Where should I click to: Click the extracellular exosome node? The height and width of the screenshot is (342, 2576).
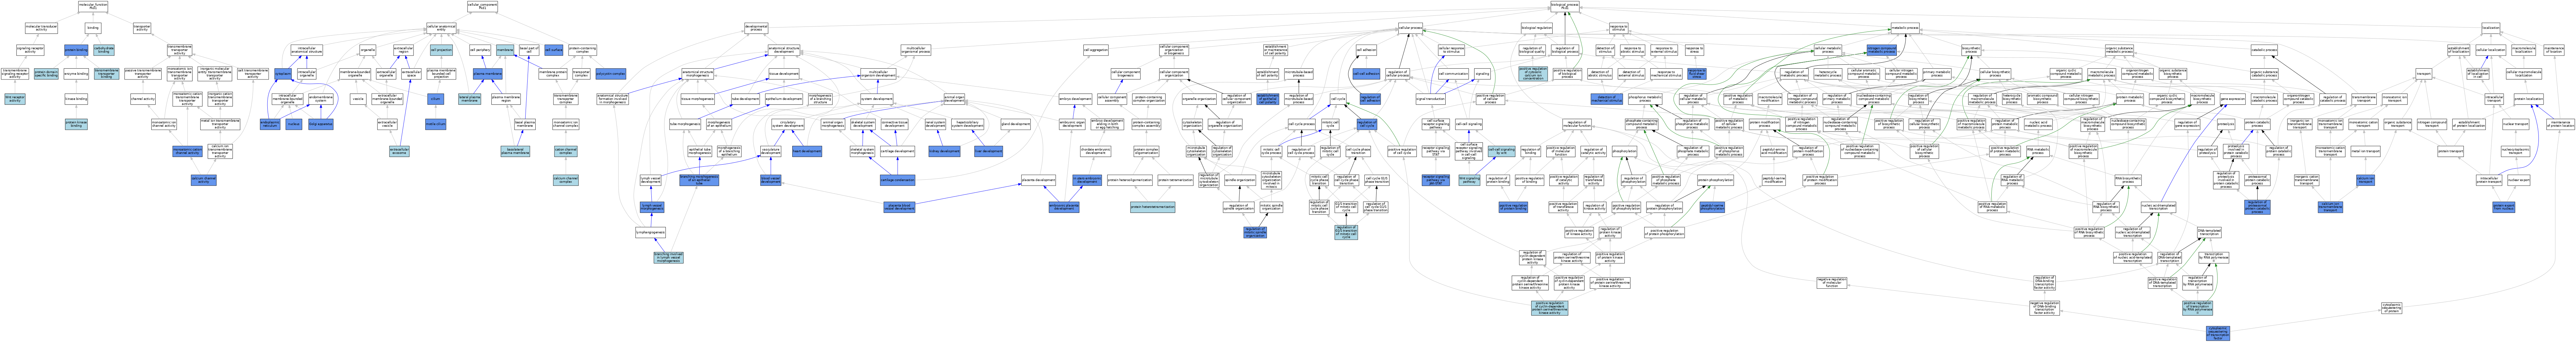[399, 151]
